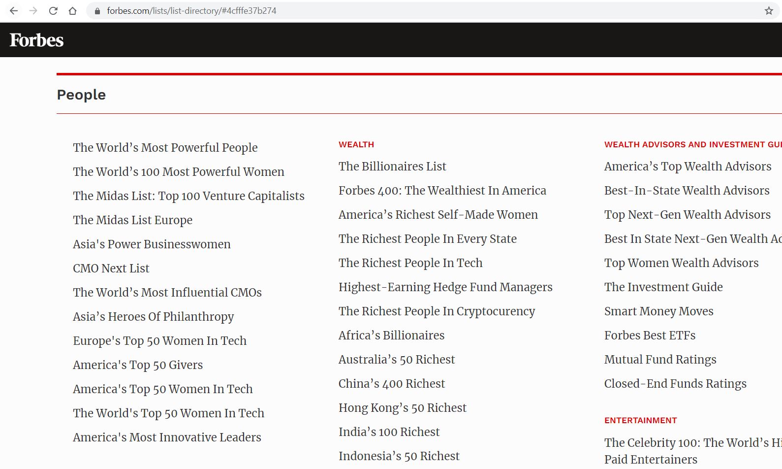
Task: Open The Celebrity 100 list
Action: coord(693,451)
